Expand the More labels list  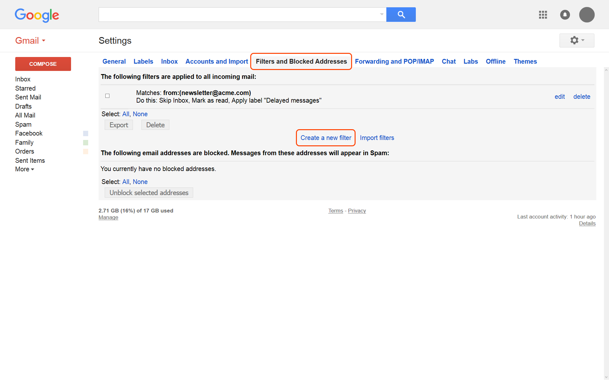pyautogui.click(x=25, y=169)
